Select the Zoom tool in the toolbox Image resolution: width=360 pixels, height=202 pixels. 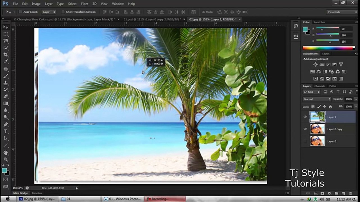6,159
